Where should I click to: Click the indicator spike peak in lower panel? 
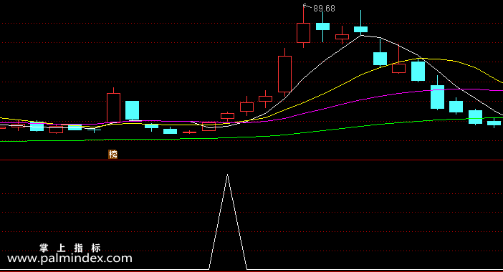pos(227,175)
